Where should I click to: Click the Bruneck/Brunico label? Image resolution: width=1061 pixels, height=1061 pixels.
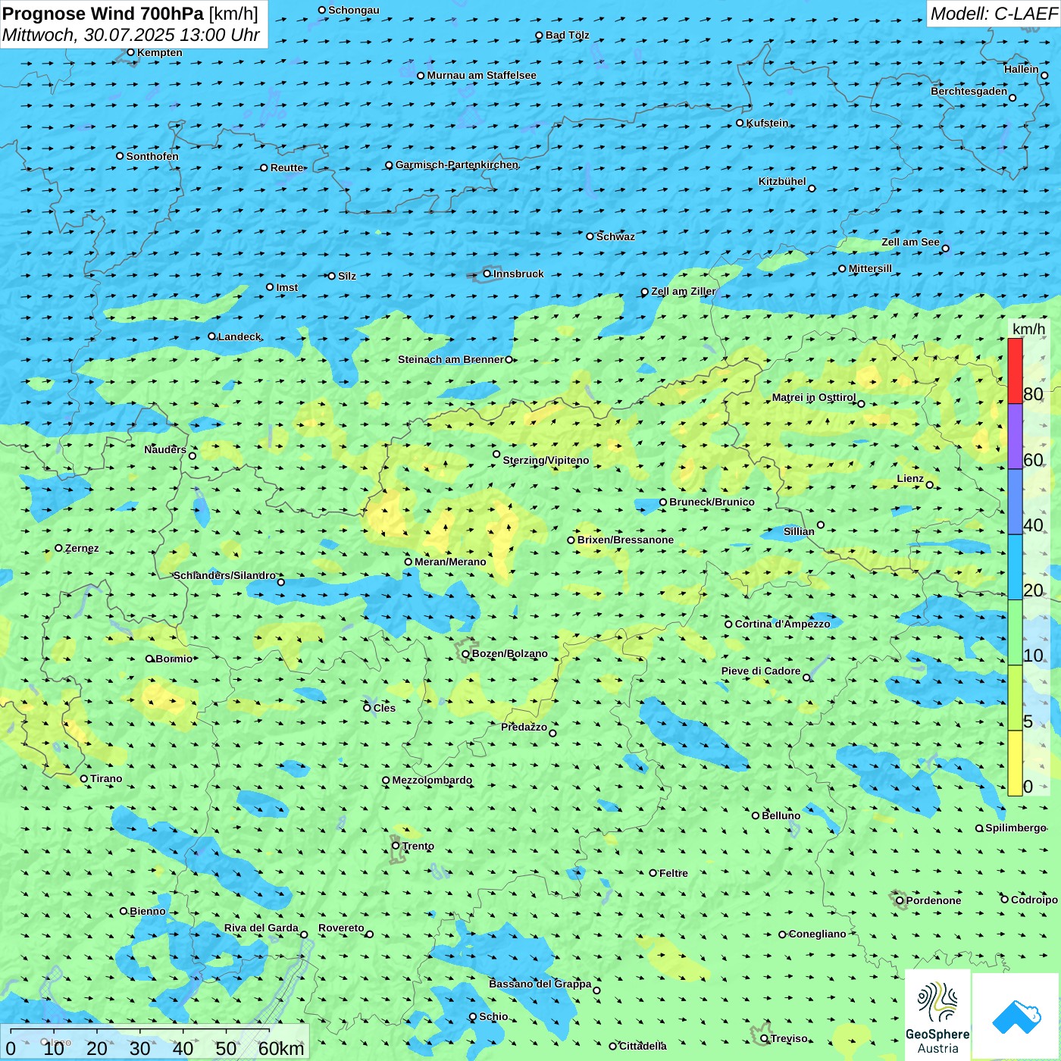[x=712, y=502]
